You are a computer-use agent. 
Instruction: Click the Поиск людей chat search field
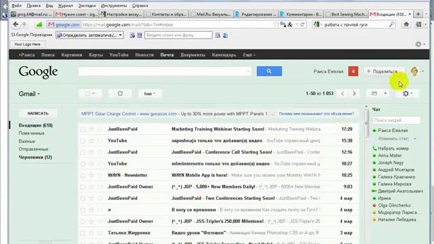coord(396,121)
